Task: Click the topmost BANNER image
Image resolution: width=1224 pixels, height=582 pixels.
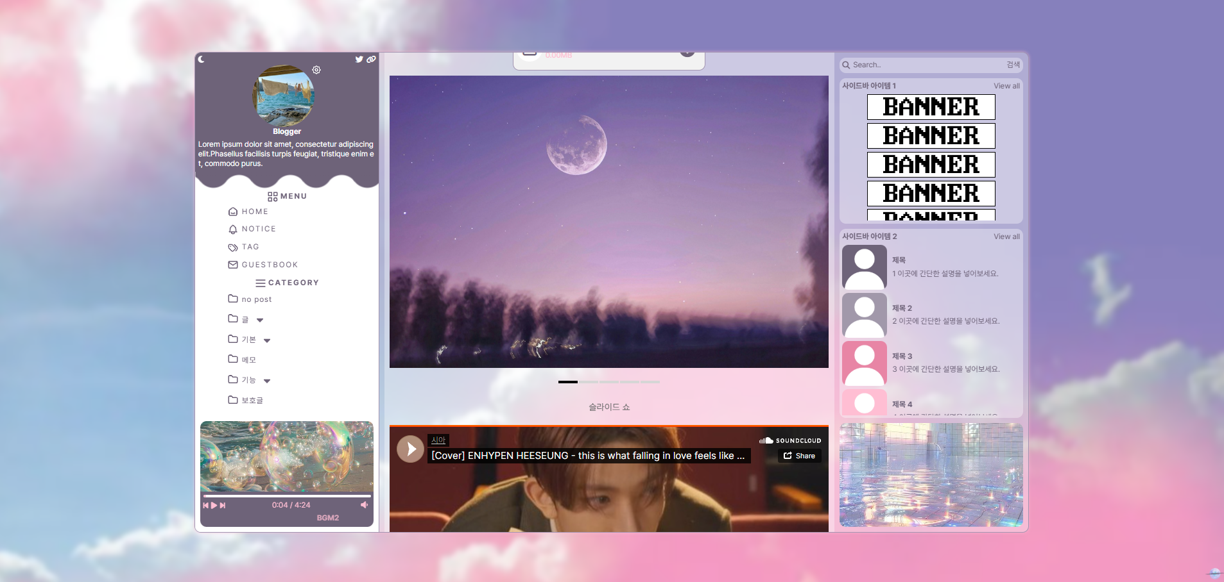Action: (931, 107)
